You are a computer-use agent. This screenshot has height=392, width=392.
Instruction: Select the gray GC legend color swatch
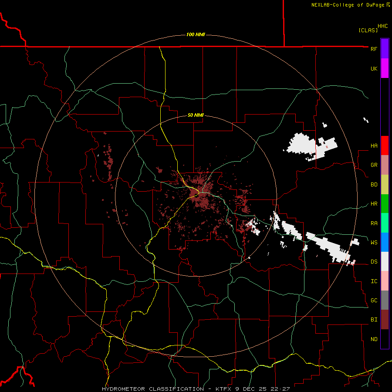point(385,300)
